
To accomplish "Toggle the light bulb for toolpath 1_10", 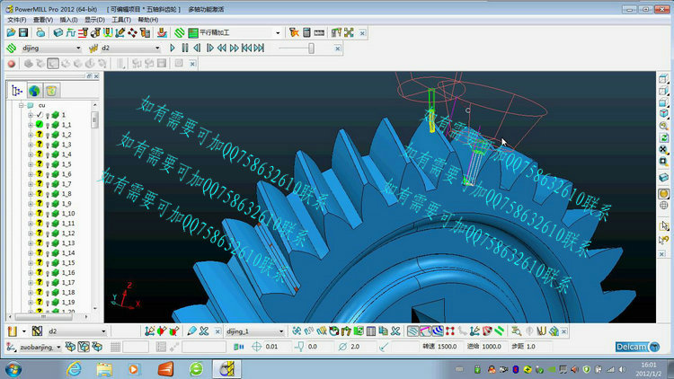I will point(47,214).
